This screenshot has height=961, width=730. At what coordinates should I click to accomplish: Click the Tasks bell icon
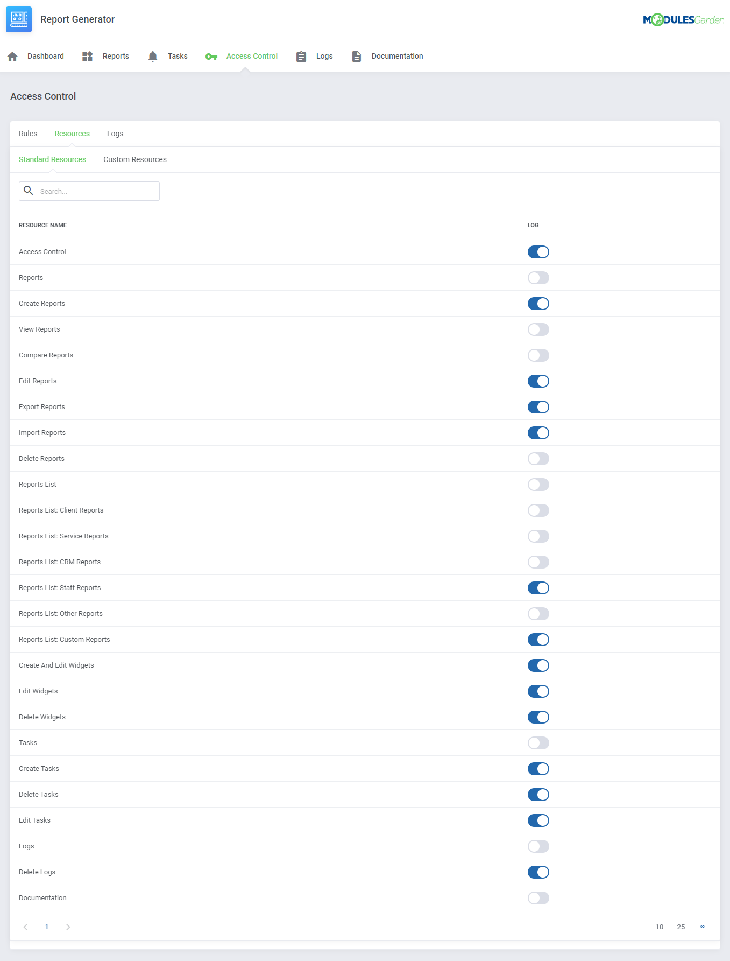click(x=153, y=57)
